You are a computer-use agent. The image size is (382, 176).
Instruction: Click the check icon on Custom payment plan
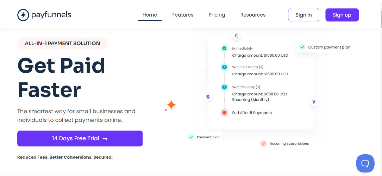[x=302, y=47]
